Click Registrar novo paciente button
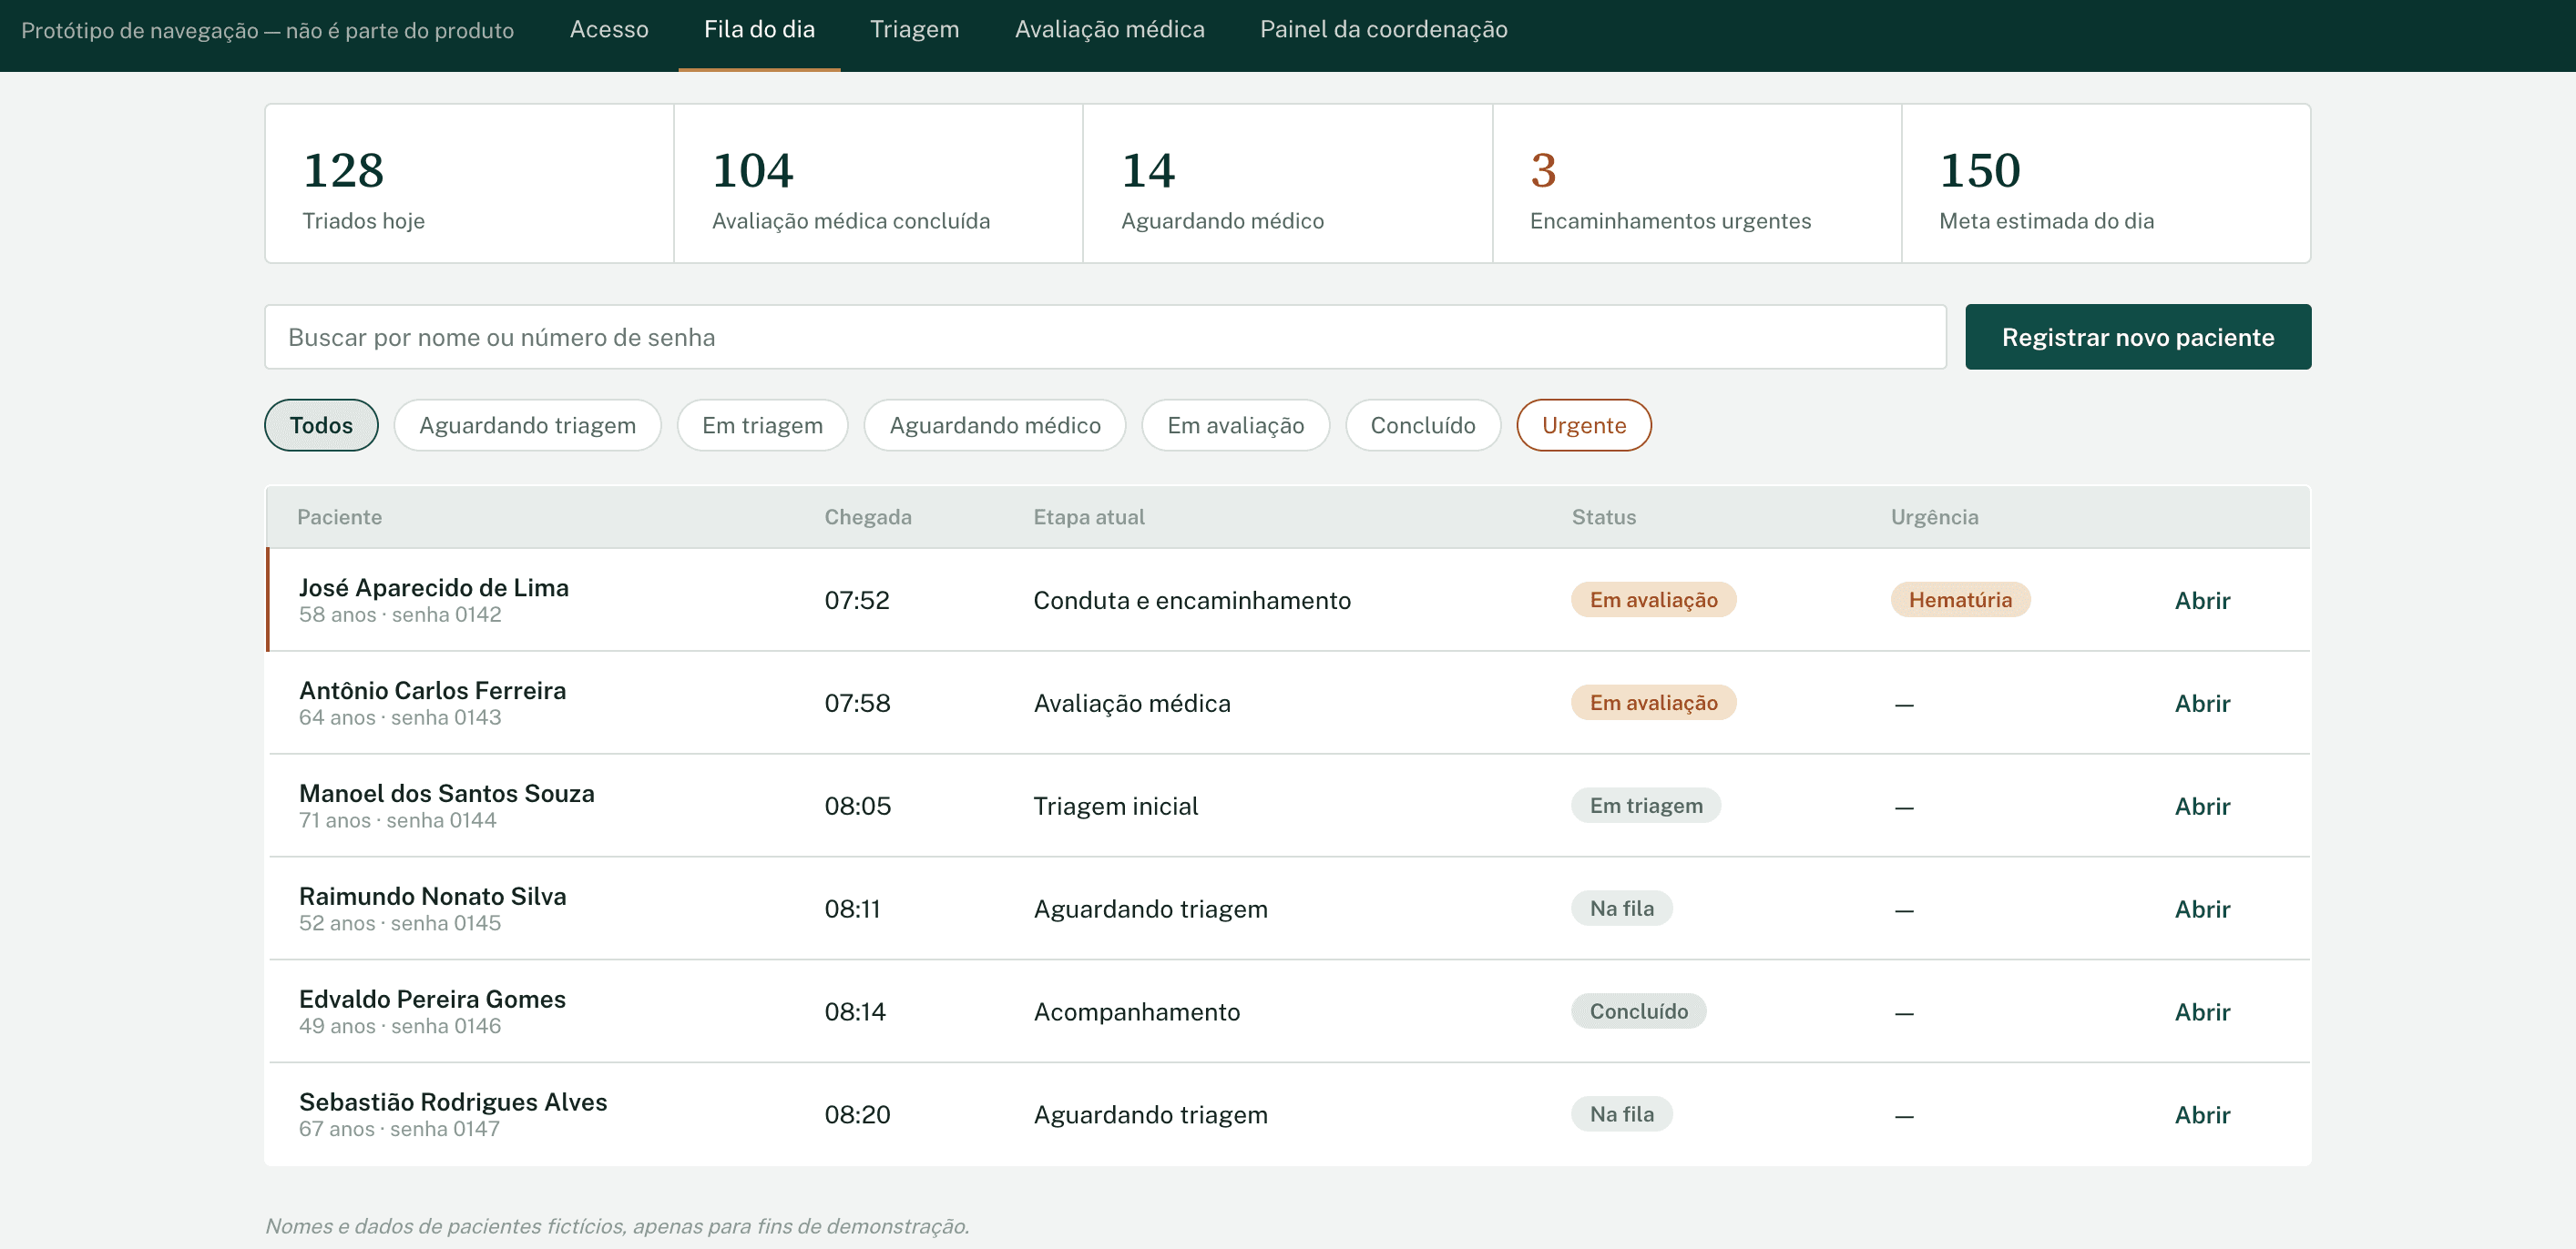Screen dimensions: 2576x1249 (x=2137, y=337)
